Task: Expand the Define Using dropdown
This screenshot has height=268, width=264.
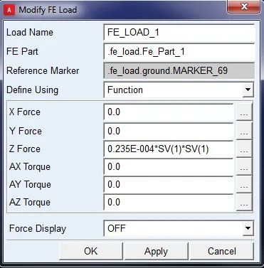Action: (x=248, y=90)
